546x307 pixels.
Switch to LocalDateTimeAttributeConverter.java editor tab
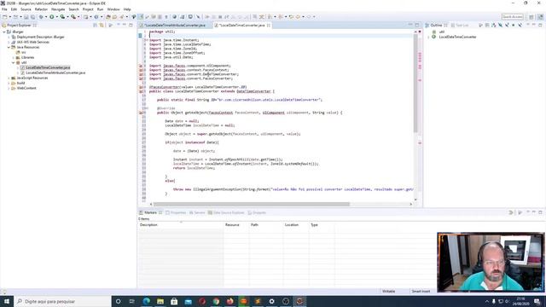[175, 26]
